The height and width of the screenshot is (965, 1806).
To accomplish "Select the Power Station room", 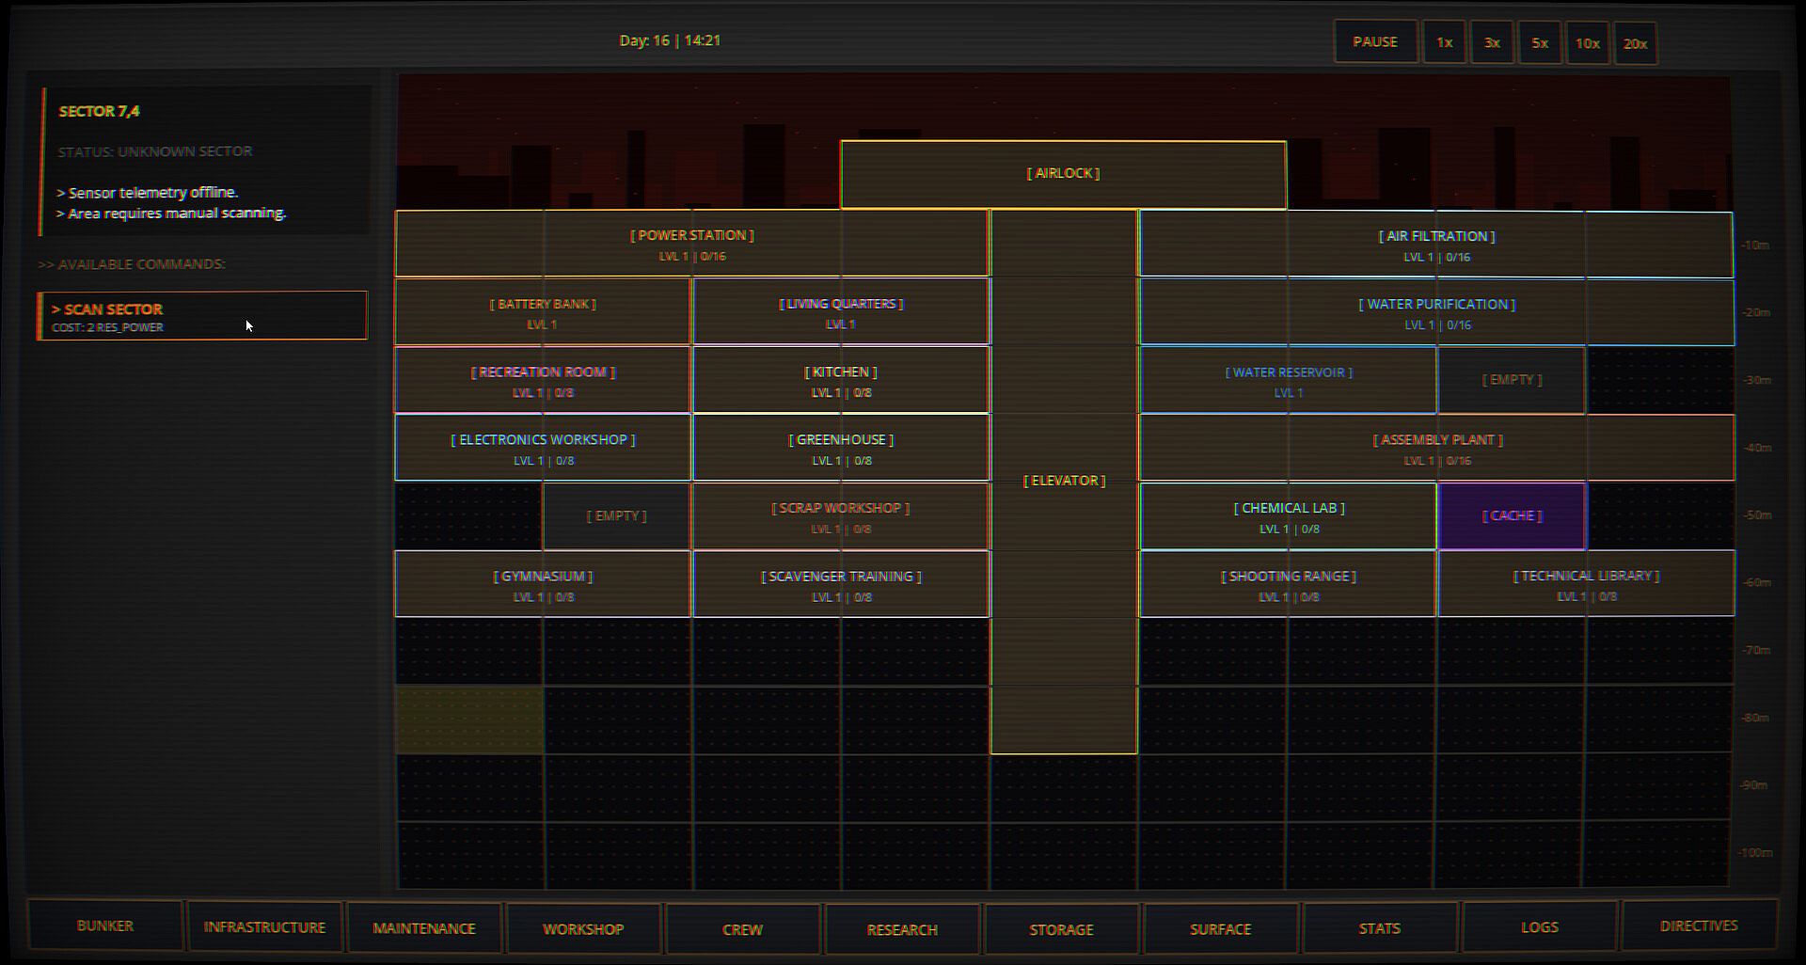I will pos(691,244).
